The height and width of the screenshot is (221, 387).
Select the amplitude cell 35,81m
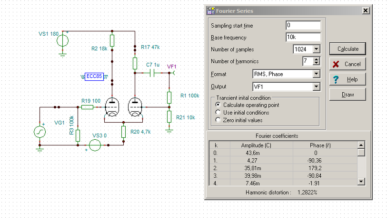(x=252, y=168)
